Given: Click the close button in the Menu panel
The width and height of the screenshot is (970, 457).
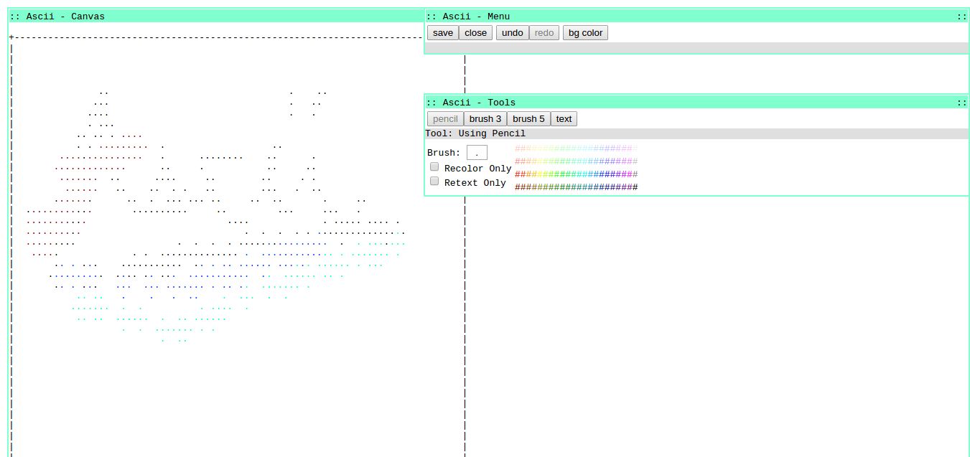Looking at the screenshot, I should (475, 32).
